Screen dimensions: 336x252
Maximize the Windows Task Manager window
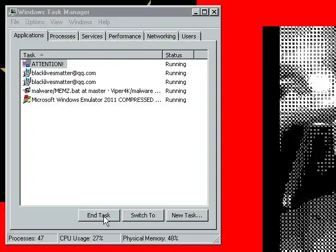pos(204,12)
